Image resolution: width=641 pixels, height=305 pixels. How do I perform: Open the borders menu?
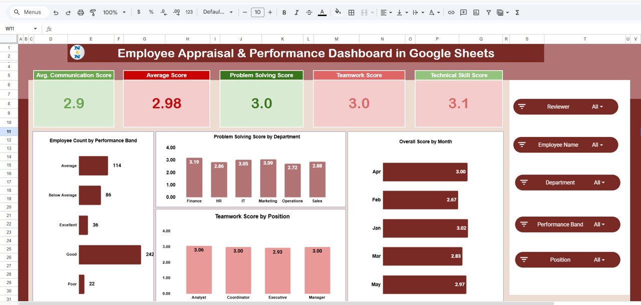coord(352,12)
